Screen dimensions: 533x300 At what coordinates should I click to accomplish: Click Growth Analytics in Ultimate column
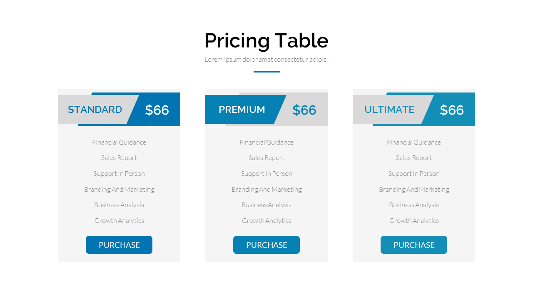[414, 221]
